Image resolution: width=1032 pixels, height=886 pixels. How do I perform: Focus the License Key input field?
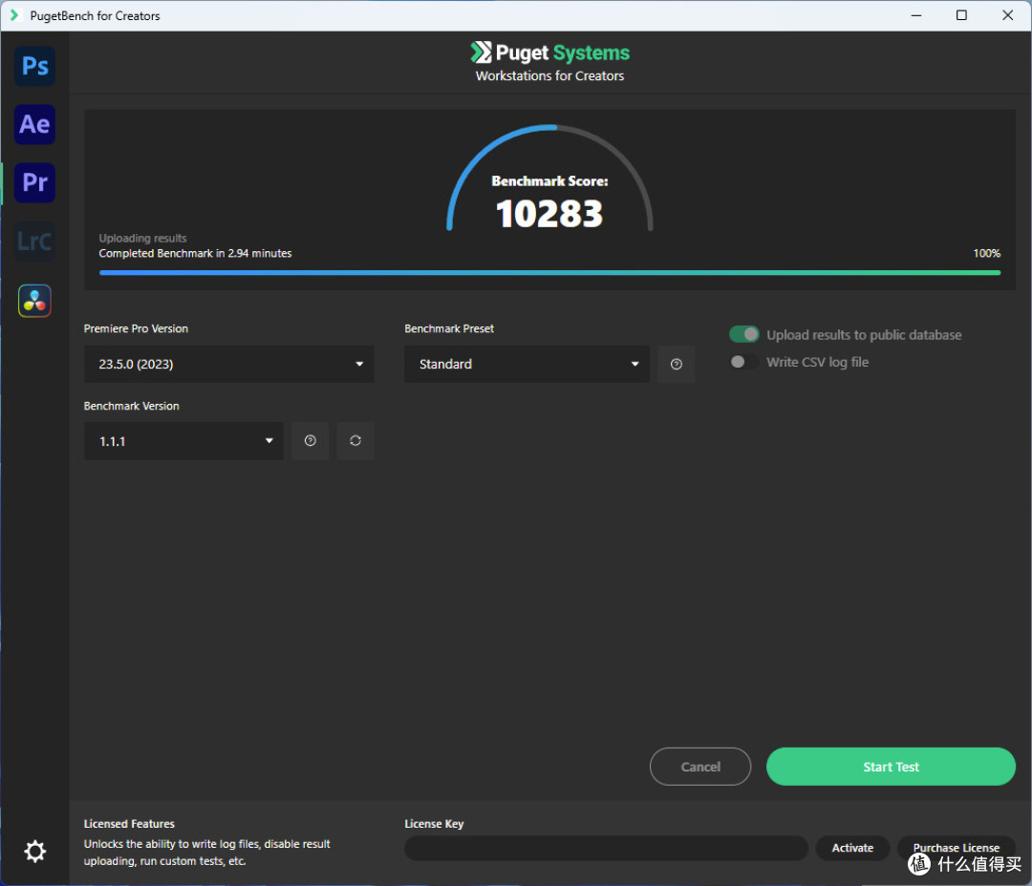pyautogui.click(x=606, y=848)
